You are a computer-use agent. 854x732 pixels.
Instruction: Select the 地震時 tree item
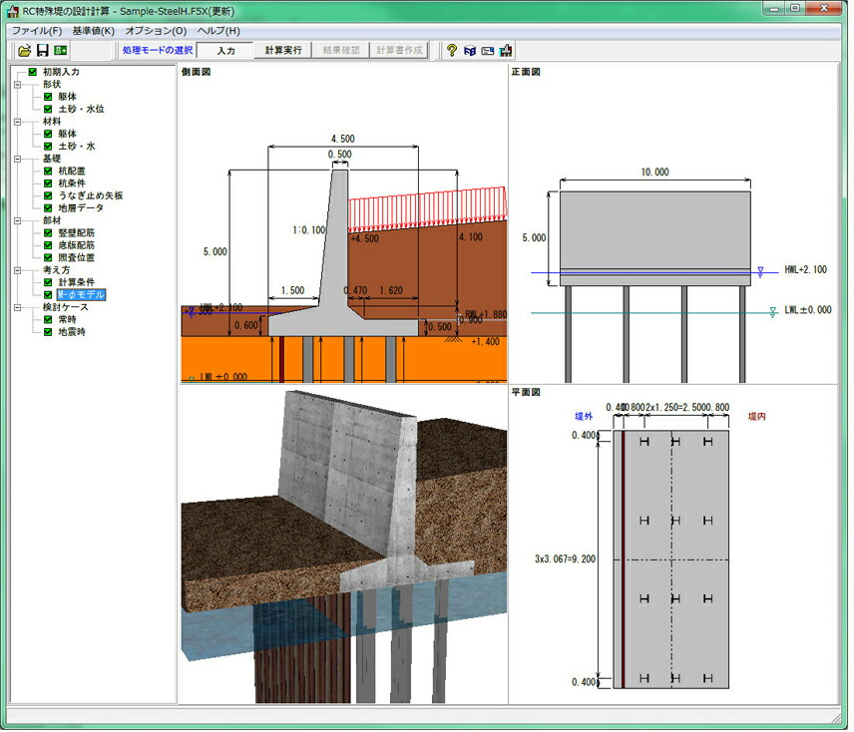tap(72, 332)
